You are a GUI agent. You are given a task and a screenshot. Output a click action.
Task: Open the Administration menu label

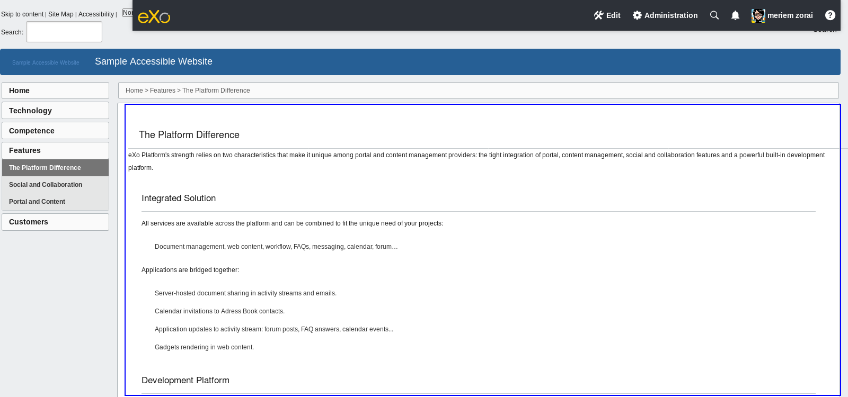[x=671, y=15]
